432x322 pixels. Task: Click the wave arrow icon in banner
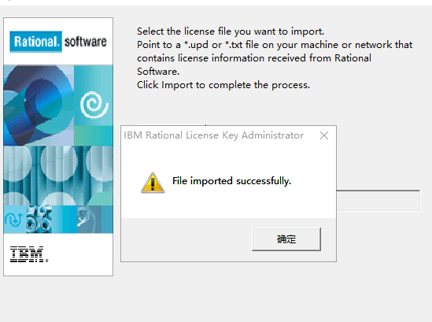14,219
